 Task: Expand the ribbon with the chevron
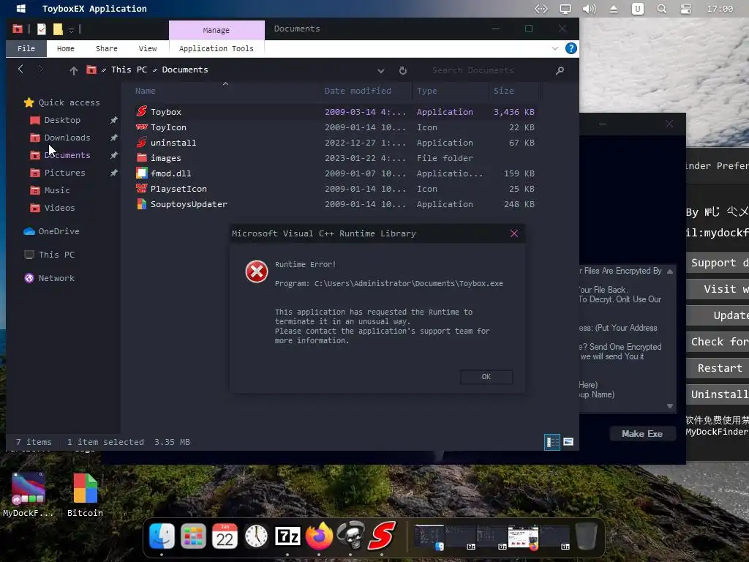554,48
